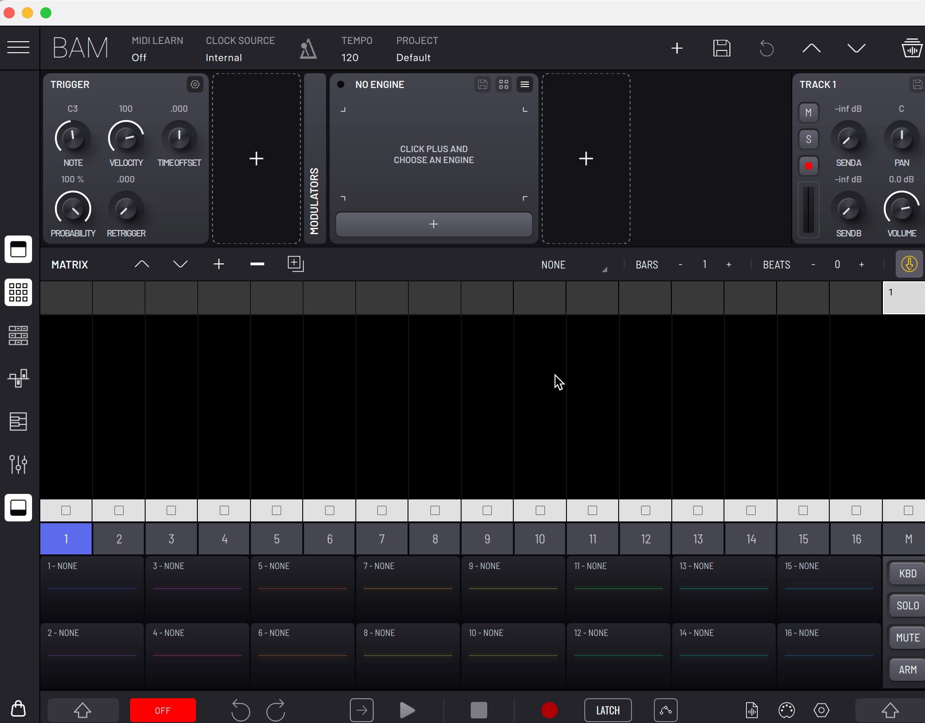Toggle Track 1 record arm button

pyautogui.click(x=809, y=166)
